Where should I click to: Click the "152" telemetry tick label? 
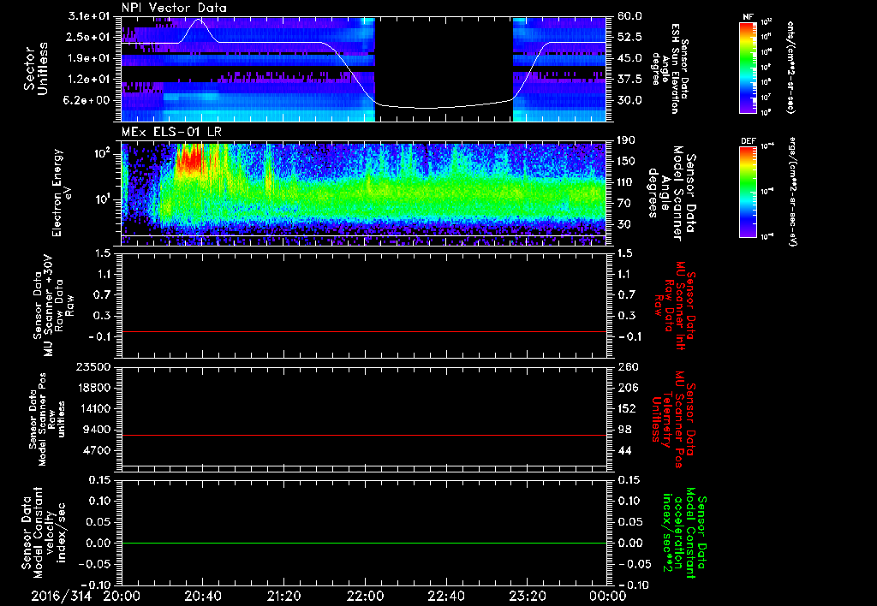pos(626,408)
